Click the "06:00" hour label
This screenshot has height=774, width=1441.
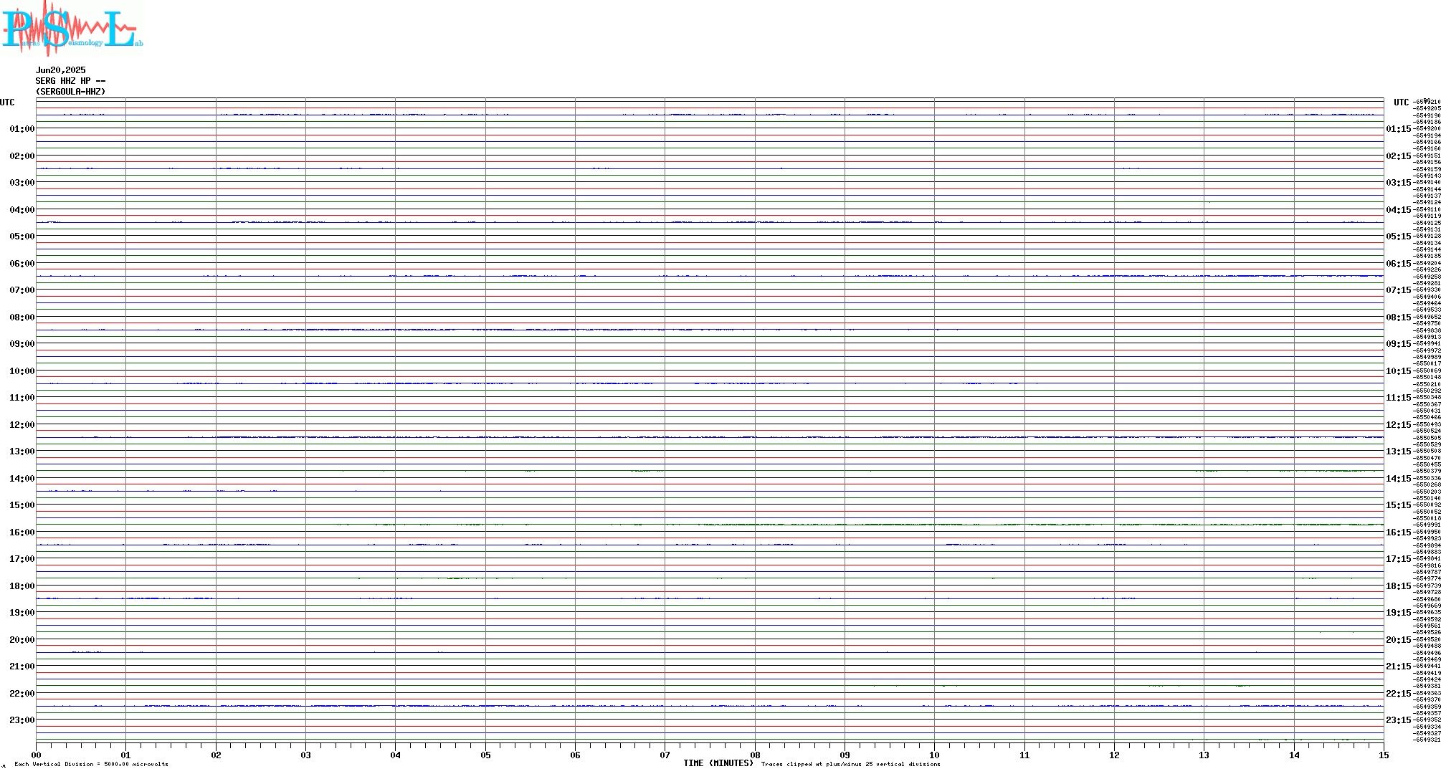22,264
